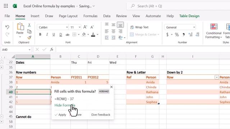Expand the Paste options arrow

point(20,37)
